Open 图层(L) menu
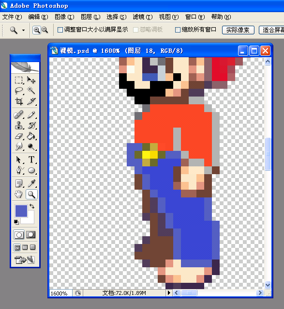Viewport: 284px width, 309px height. click(90, 17)
